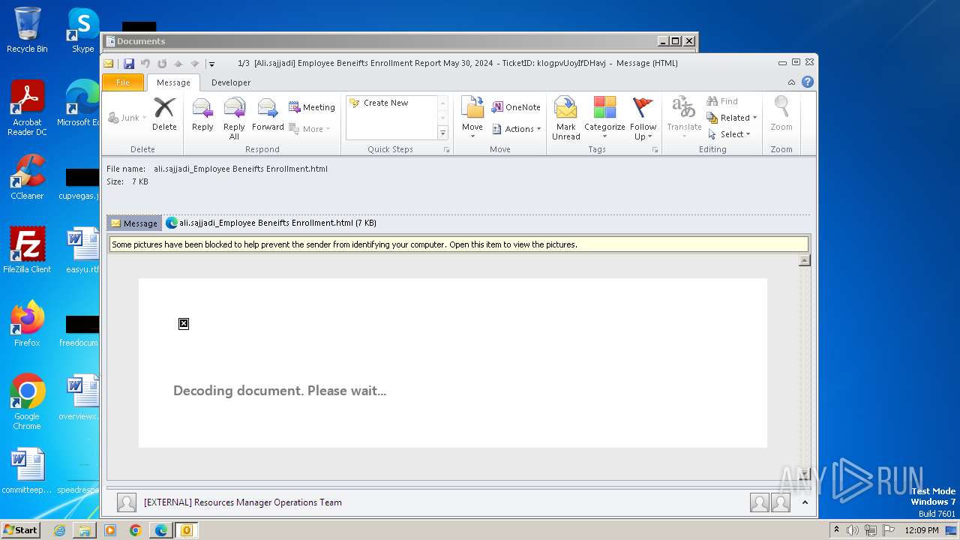Screen dimensions: 960x540
Task: Click the Zoom magnifier button
Action: (x=781, y=115)
